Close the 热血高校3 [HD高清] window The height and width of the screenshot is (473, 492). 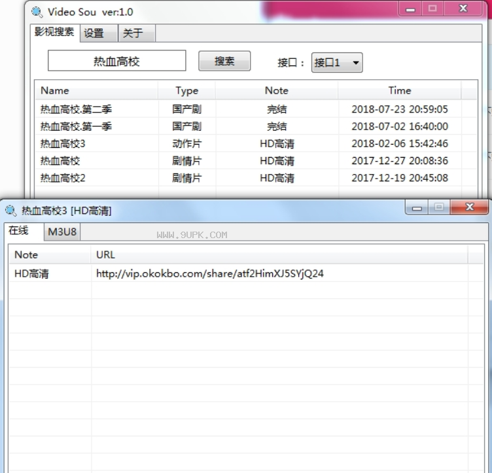[x=469, y=207]
